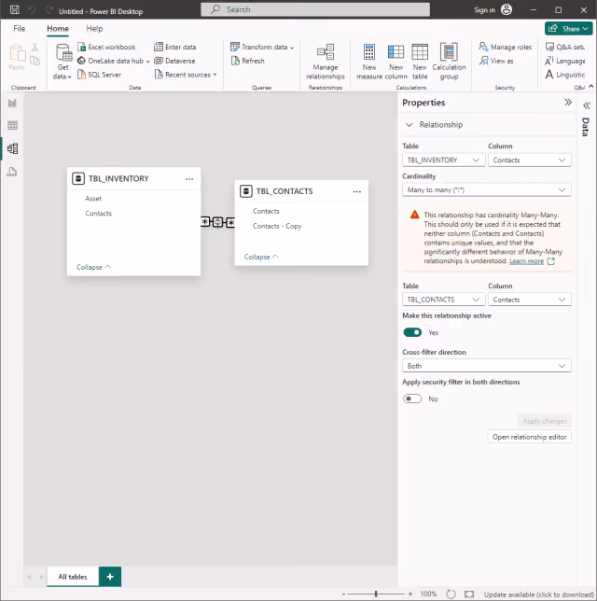Open Column dropdown beside TBL_INVENTORY
The height and width of the screenshot is (601, 597).
point(530,160)
